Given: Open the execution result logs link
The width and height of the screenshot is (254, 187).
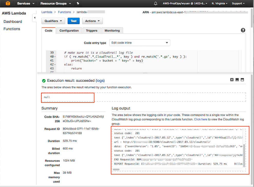Looking at the screenshot, I should pyautogui.click(x=100, y=80).
